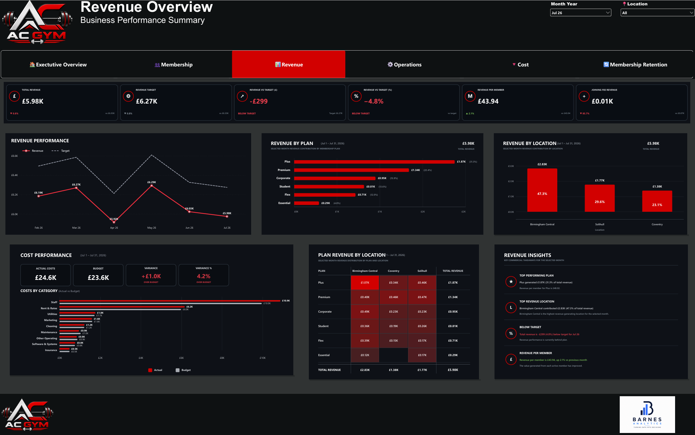Click the L icon beside Top Revenue Location
695x435 pixels.
[511, 308]
